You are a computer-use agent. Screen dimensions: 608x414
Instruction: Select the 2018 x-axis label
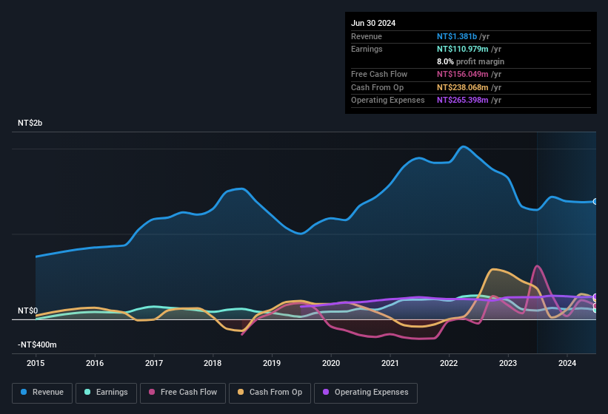[x=213, y=363]
